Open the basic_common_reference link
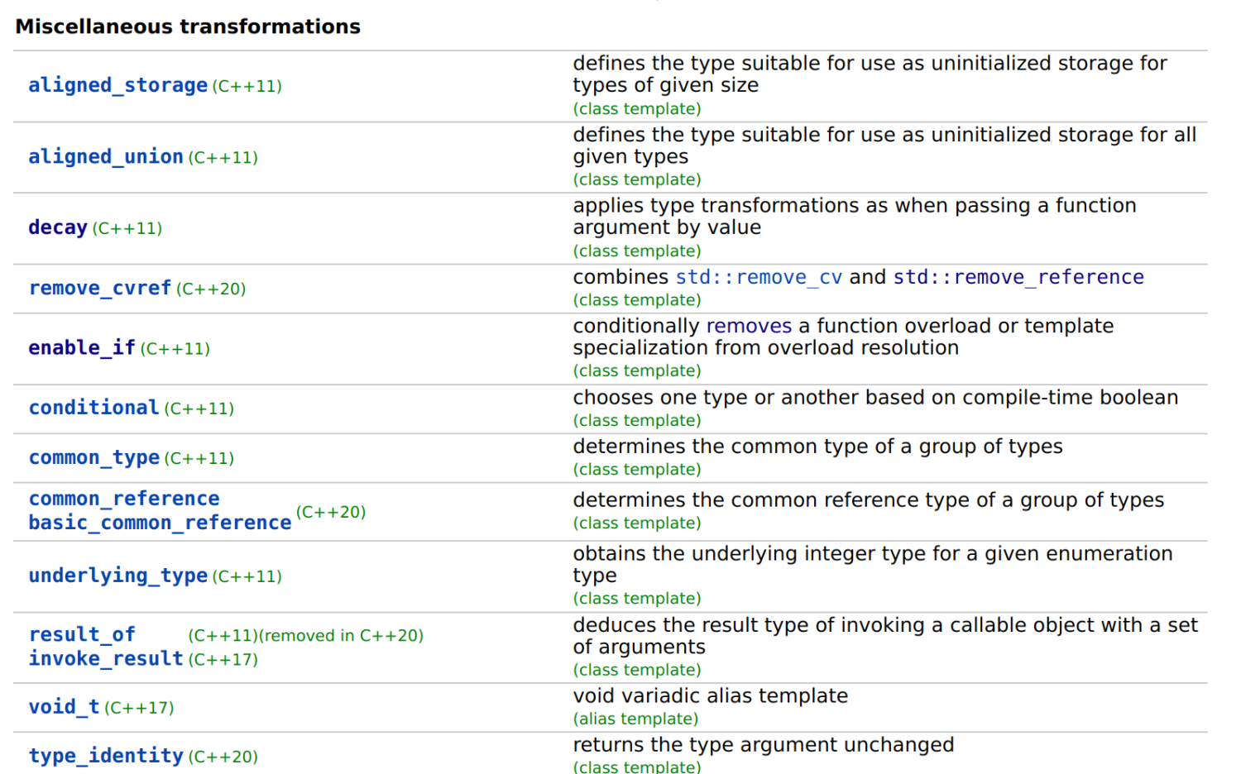 pyautogui.click(x=160, y=523)
